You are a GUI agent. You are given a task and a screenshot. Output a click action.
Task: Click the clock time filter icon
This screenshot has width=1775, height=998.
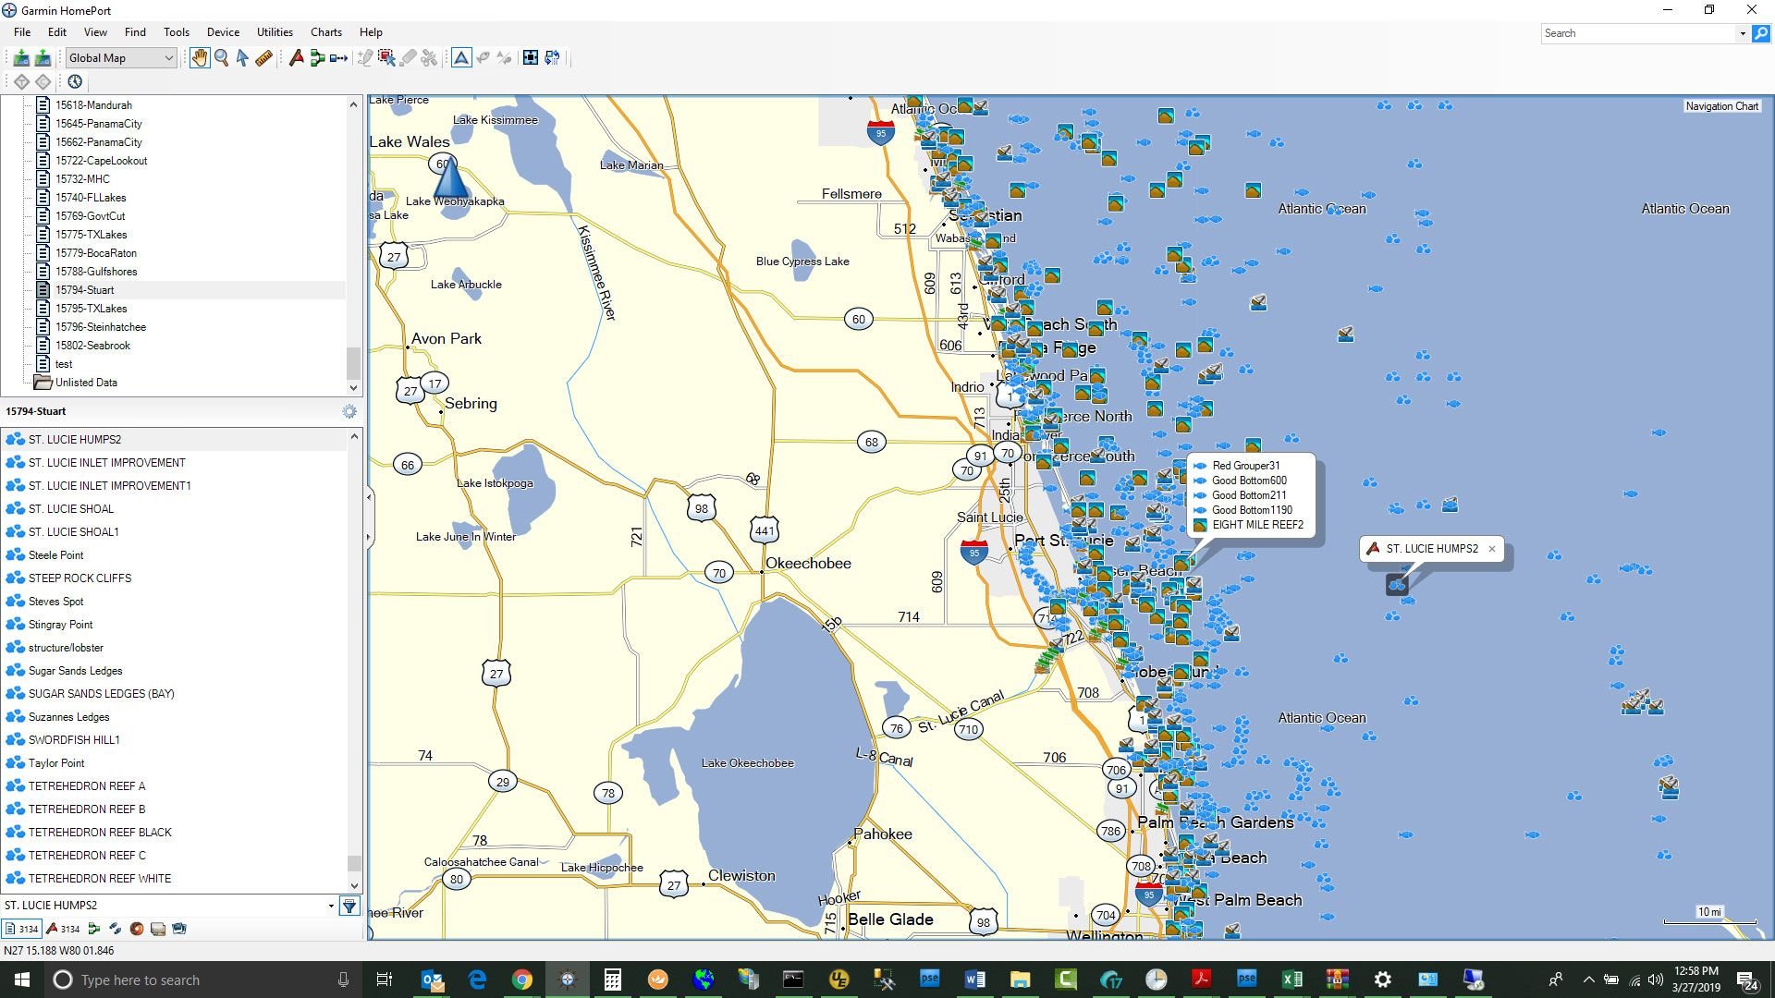coord(75,81)
